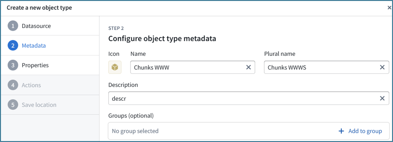Click the step 5 number circle
The height and width of the screenshot is (142, 393).
[13, 105]
